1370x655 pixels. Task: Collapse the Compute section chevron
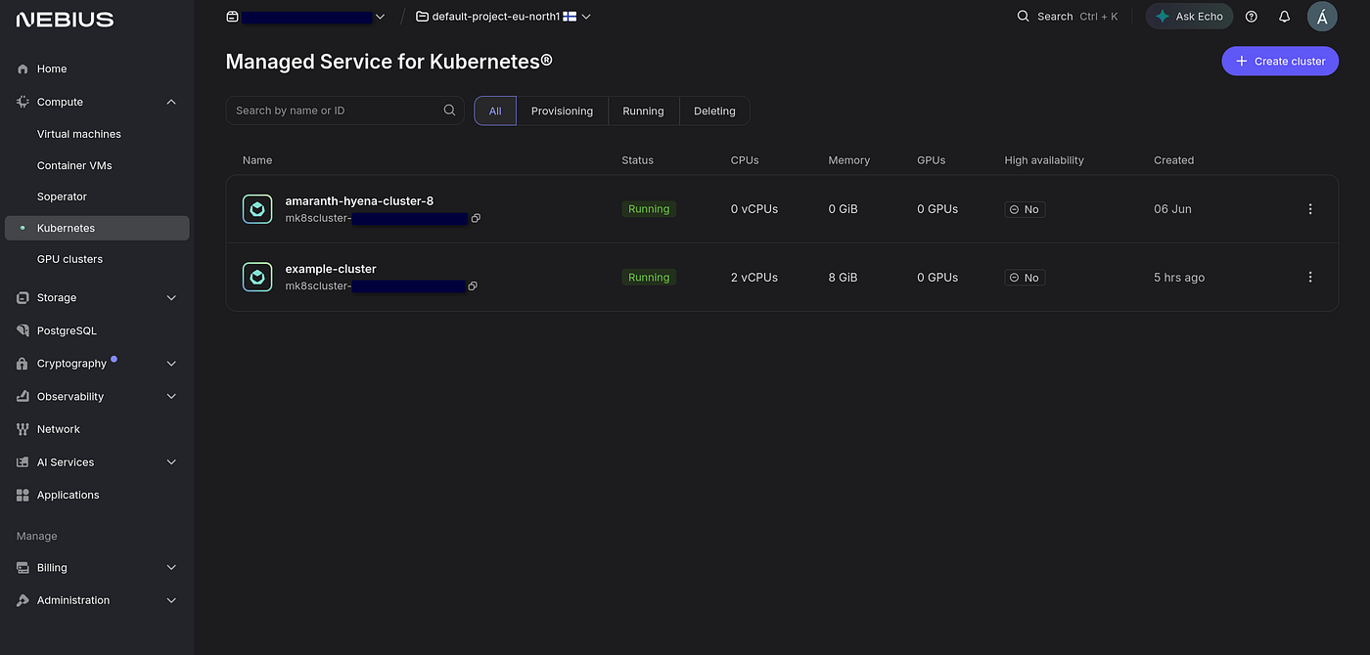click(171, 102)
